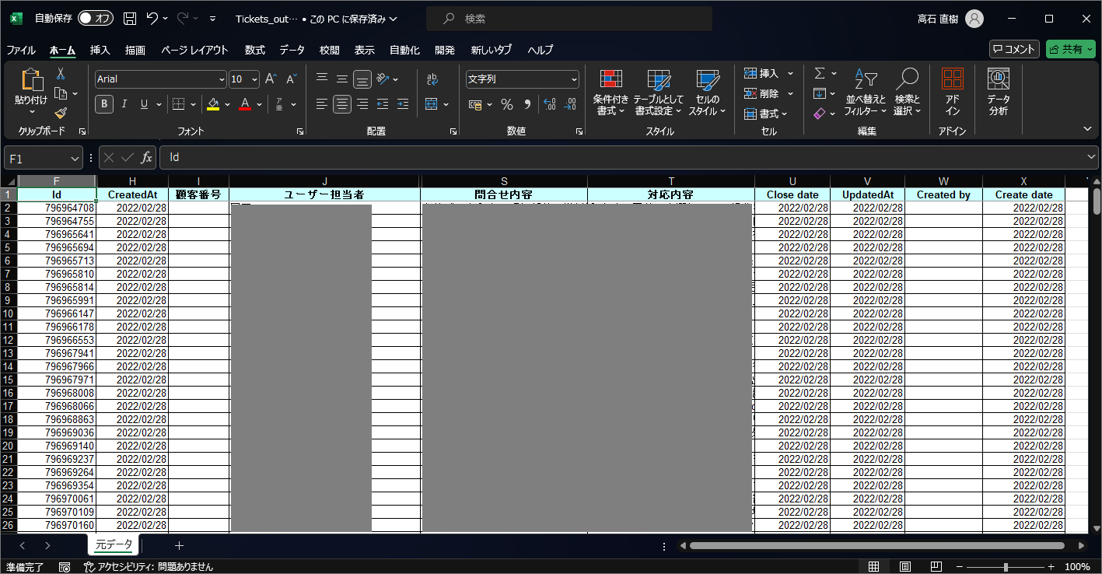Toggle Normal view in status bar

873,567
